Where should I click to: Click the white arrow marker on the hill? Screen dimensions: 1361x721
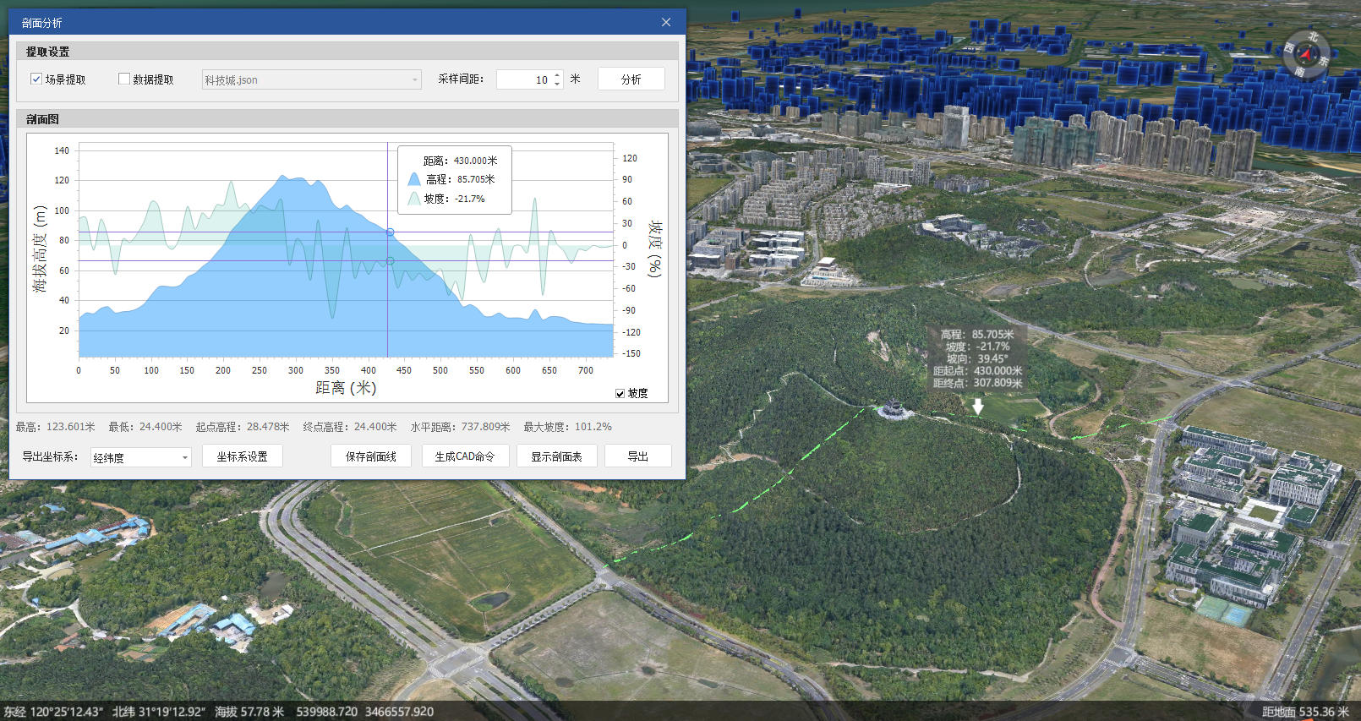point(978,407)
